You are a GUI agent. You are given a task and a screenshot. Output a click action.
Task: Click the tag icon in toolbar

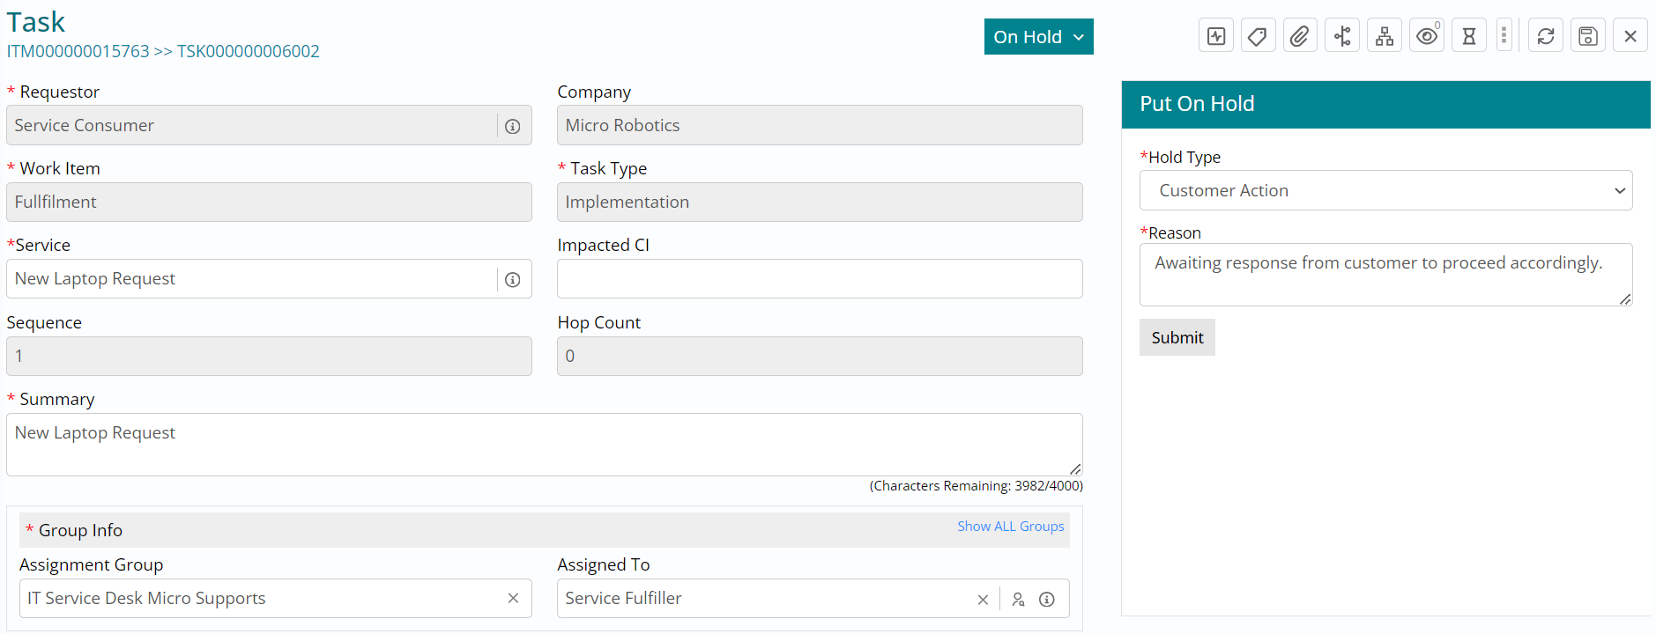(x=1258, y=36)
